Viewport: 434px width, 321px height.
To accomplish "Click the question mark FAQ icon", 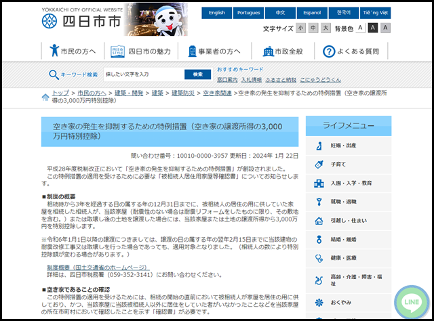I will [x=329, y=51].
